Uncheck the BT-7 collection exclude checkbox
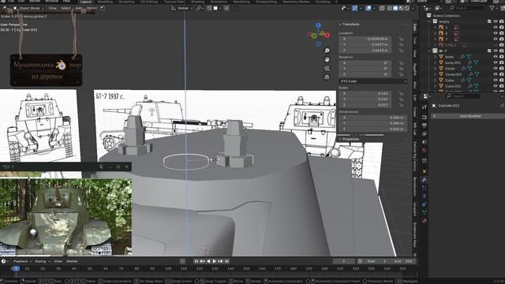The width and height of the screenshot is (505, 284). [x=489, y=50]
